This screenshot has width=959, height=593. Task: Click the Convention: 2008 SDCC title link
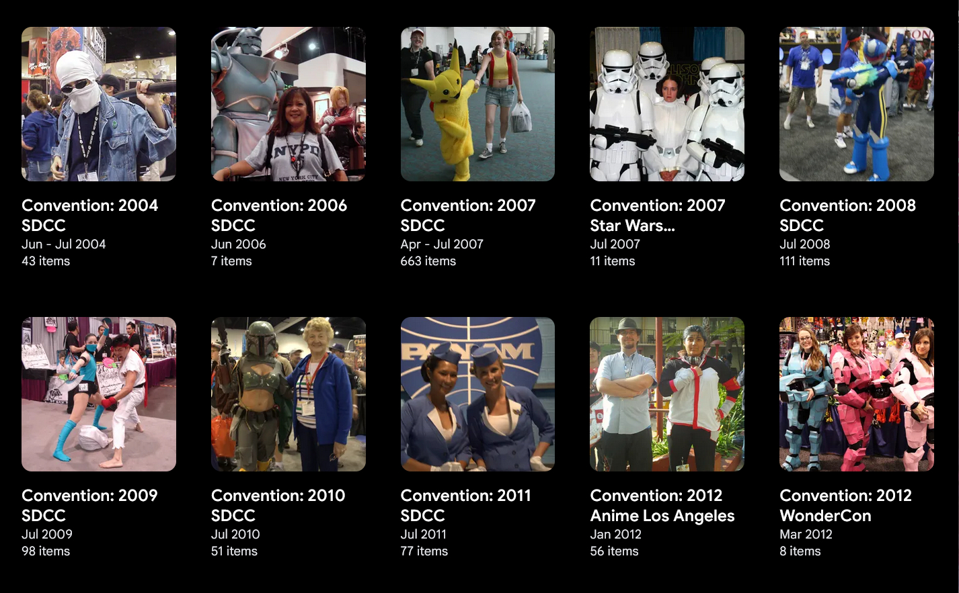(847, 215)
